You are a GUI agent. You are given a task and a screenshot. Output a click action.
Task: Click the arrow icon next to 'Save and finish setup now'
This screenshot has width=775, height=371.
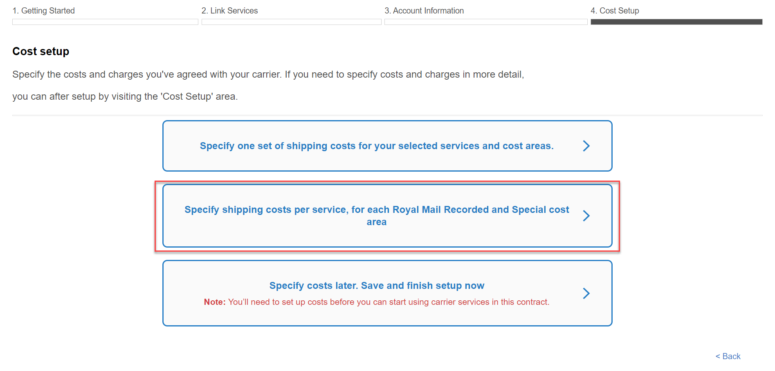coord(586,293)
